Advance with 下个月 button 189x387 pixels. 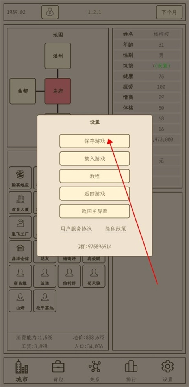[x=169, y=12]
